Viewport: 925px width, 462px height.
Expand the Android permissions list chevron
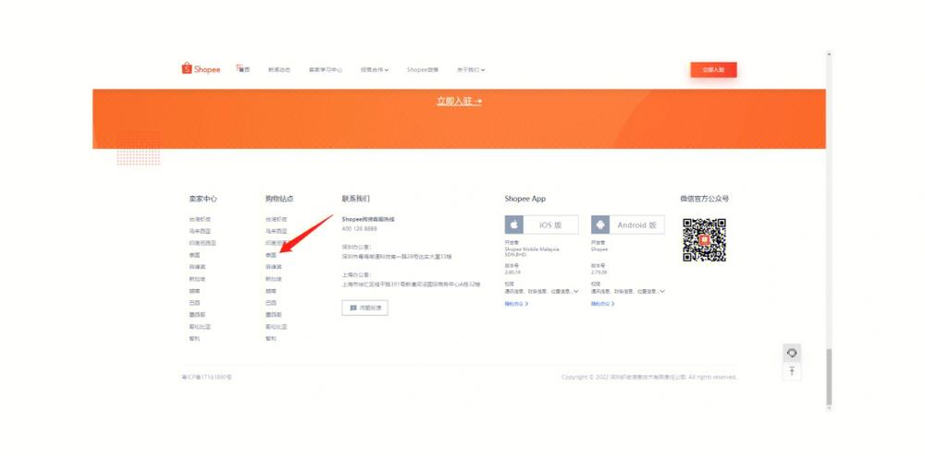[662, 291]
